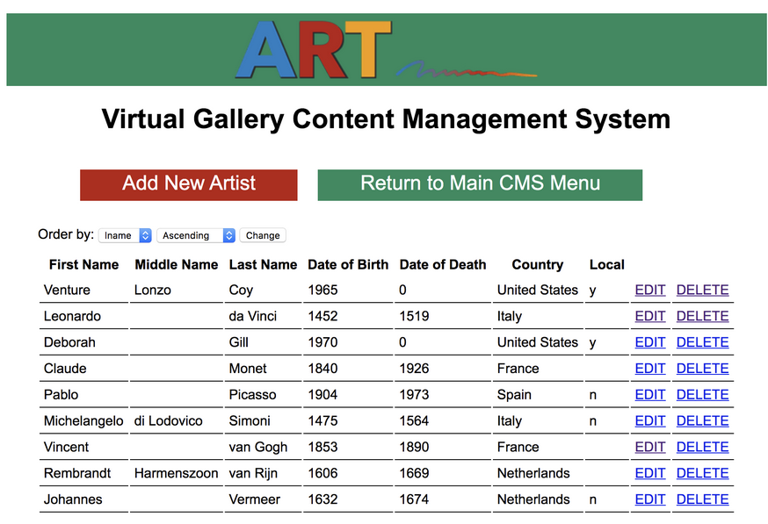The height and width of the screenshot is (524, 768).
Task: Click birth year 1475
Action: tap(322, 420)
